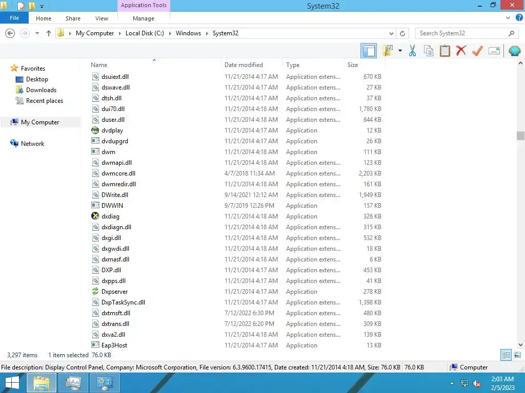Expand breadcrumb arrow after My Computer
This screenshot has height=393, width=525.
pos(119,33)
